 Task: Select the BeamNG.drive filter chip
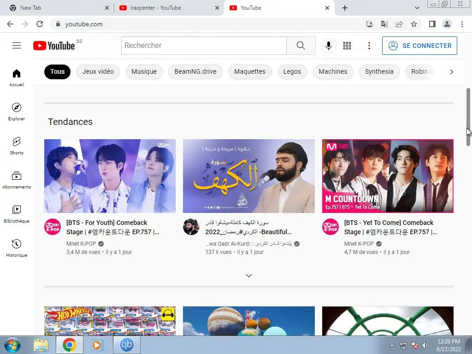195,71
